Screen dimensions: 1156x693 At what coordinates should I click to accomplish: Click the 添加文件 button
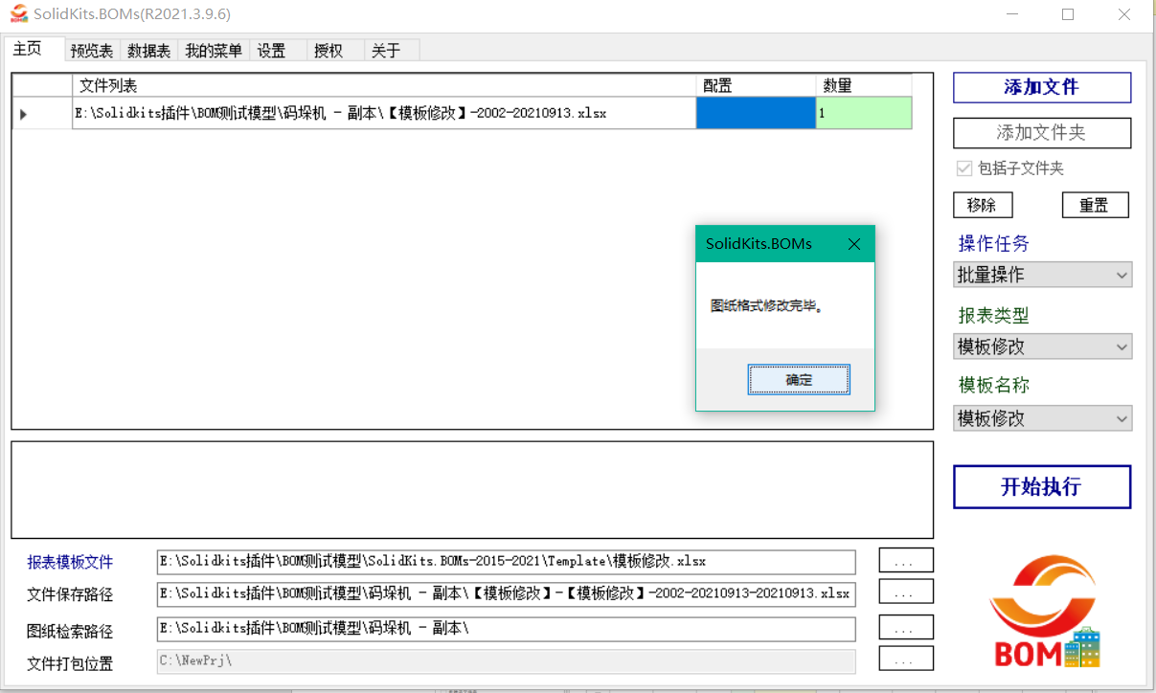coord(1042,87)
